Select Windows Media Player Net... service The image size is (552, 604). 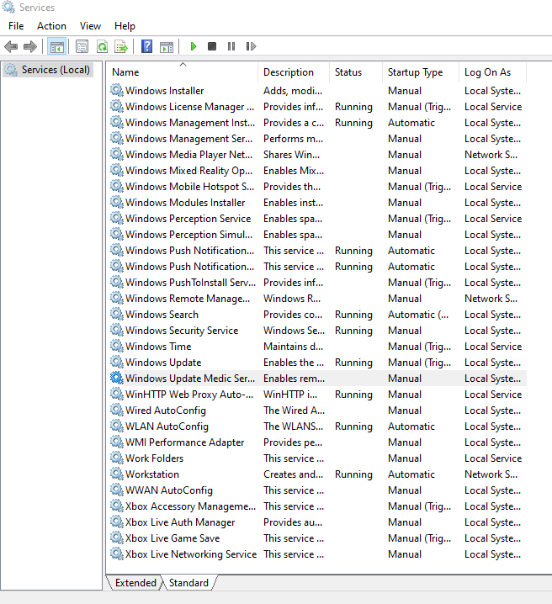318,155
